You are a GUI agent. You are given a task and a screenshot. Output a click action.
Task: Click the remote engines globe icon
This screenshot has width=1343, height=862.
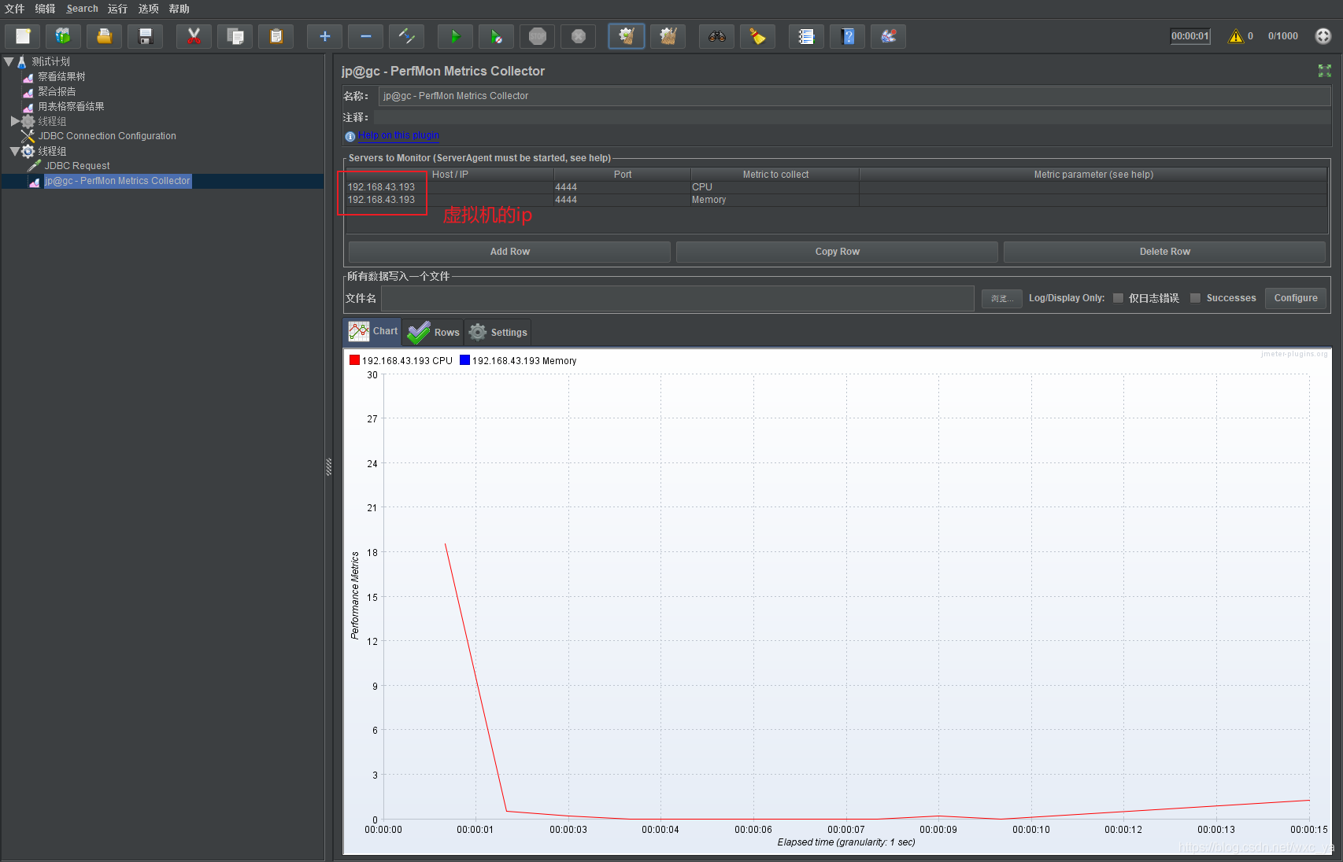tap(1323, 36)
